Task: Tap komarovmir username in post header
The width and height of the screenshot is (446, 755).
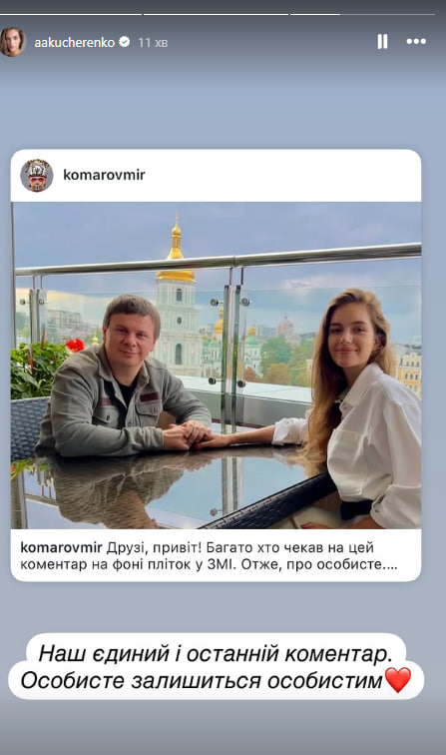Action: (x=104, y=175)
